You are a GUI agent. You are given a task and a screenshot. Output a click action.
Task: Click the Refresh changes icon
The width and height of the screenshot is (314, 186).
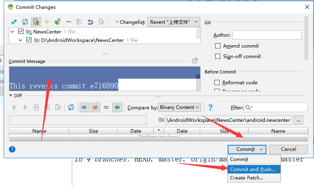pos(25,22)
